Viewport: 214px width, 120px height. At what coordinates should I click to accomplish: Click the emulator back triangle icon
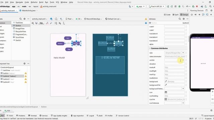click(x=211, y=15)
